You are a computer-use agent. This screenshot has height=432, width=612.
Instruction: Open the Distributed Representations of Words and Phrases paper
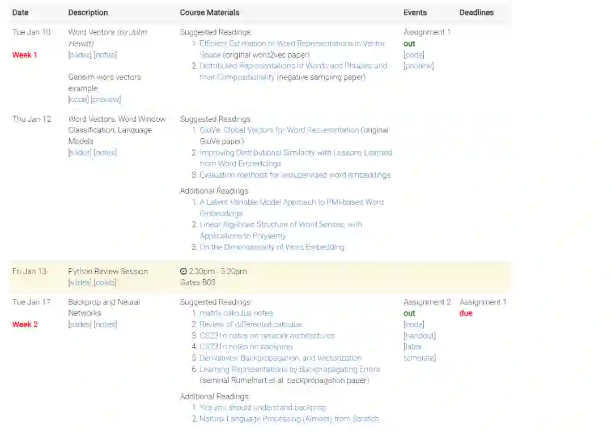pos(293,66)
